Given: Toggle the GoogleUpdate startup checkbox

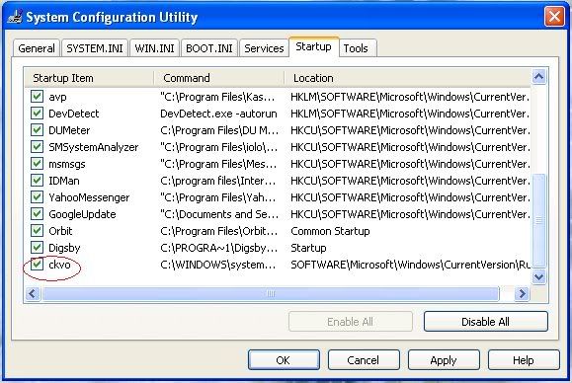Looking at the screenshot, I should click(37, 214).
